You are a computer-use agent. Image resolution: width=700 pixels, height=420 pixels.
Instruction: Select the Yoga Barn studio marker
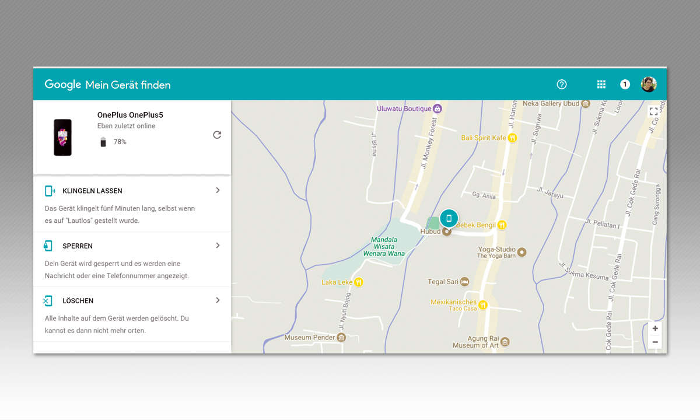pos(521,252)
